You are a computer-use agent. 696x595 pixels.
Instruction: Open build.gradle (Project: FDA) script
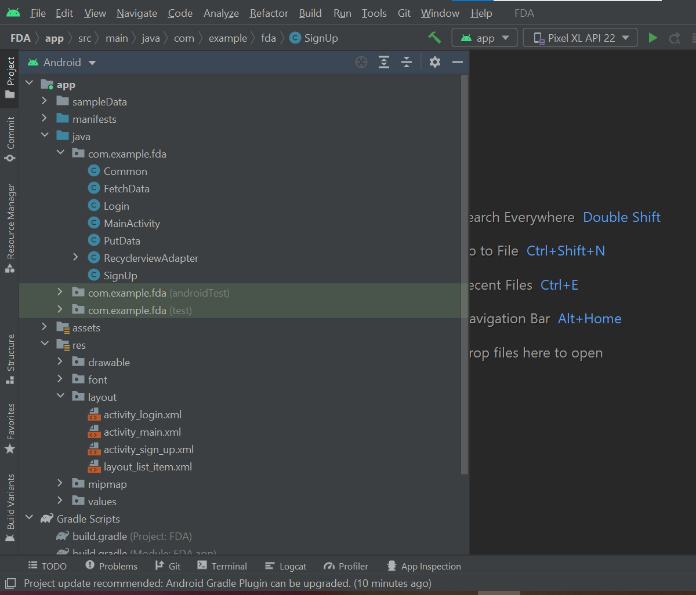[x=132, y=536]
